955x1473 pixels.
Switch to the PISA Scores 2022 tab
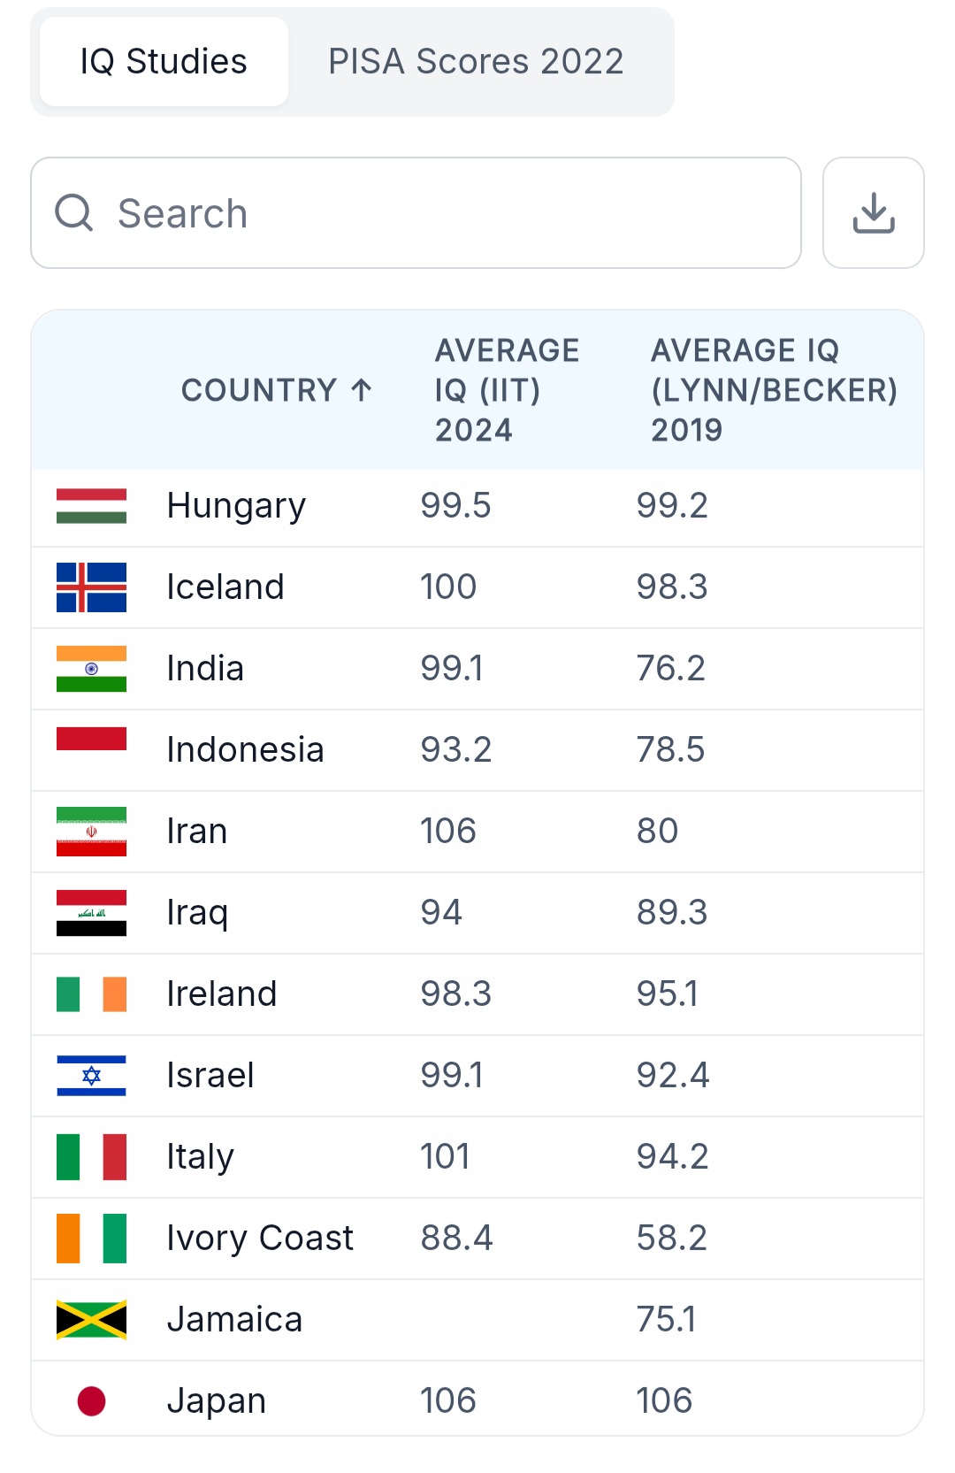(x=476, y=62)
